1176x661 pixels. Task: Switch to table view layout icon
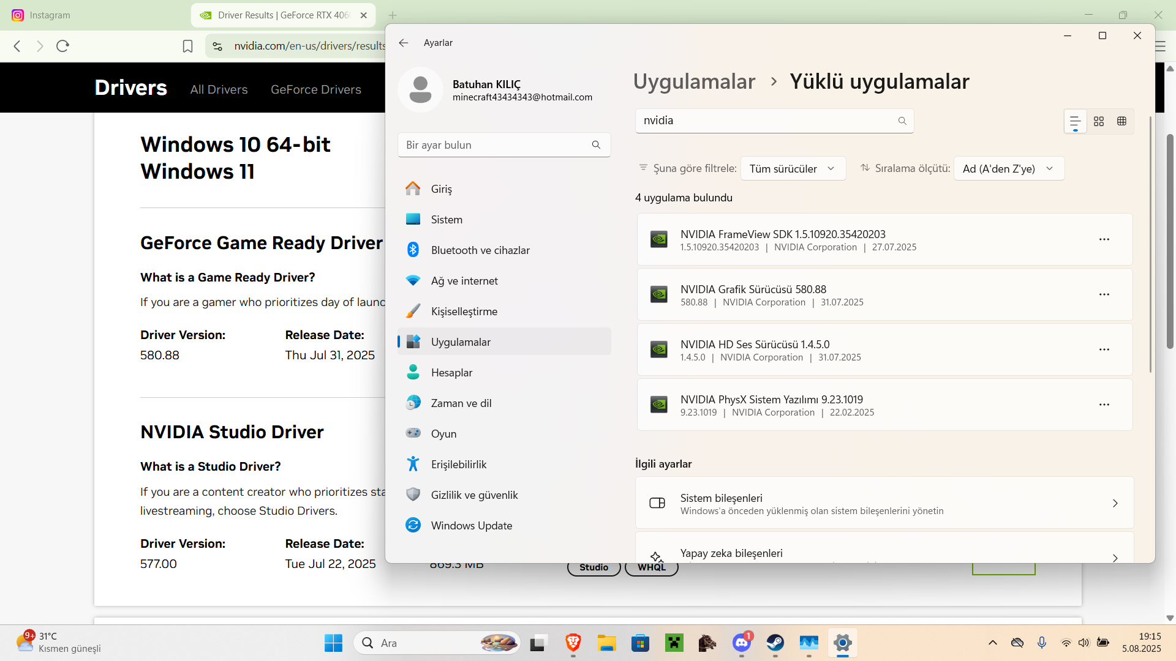coord(1121,121)
